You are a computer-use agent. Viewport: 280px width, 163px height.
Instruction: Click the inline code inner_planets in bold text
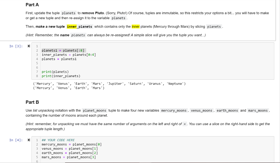tap(80, 26)
